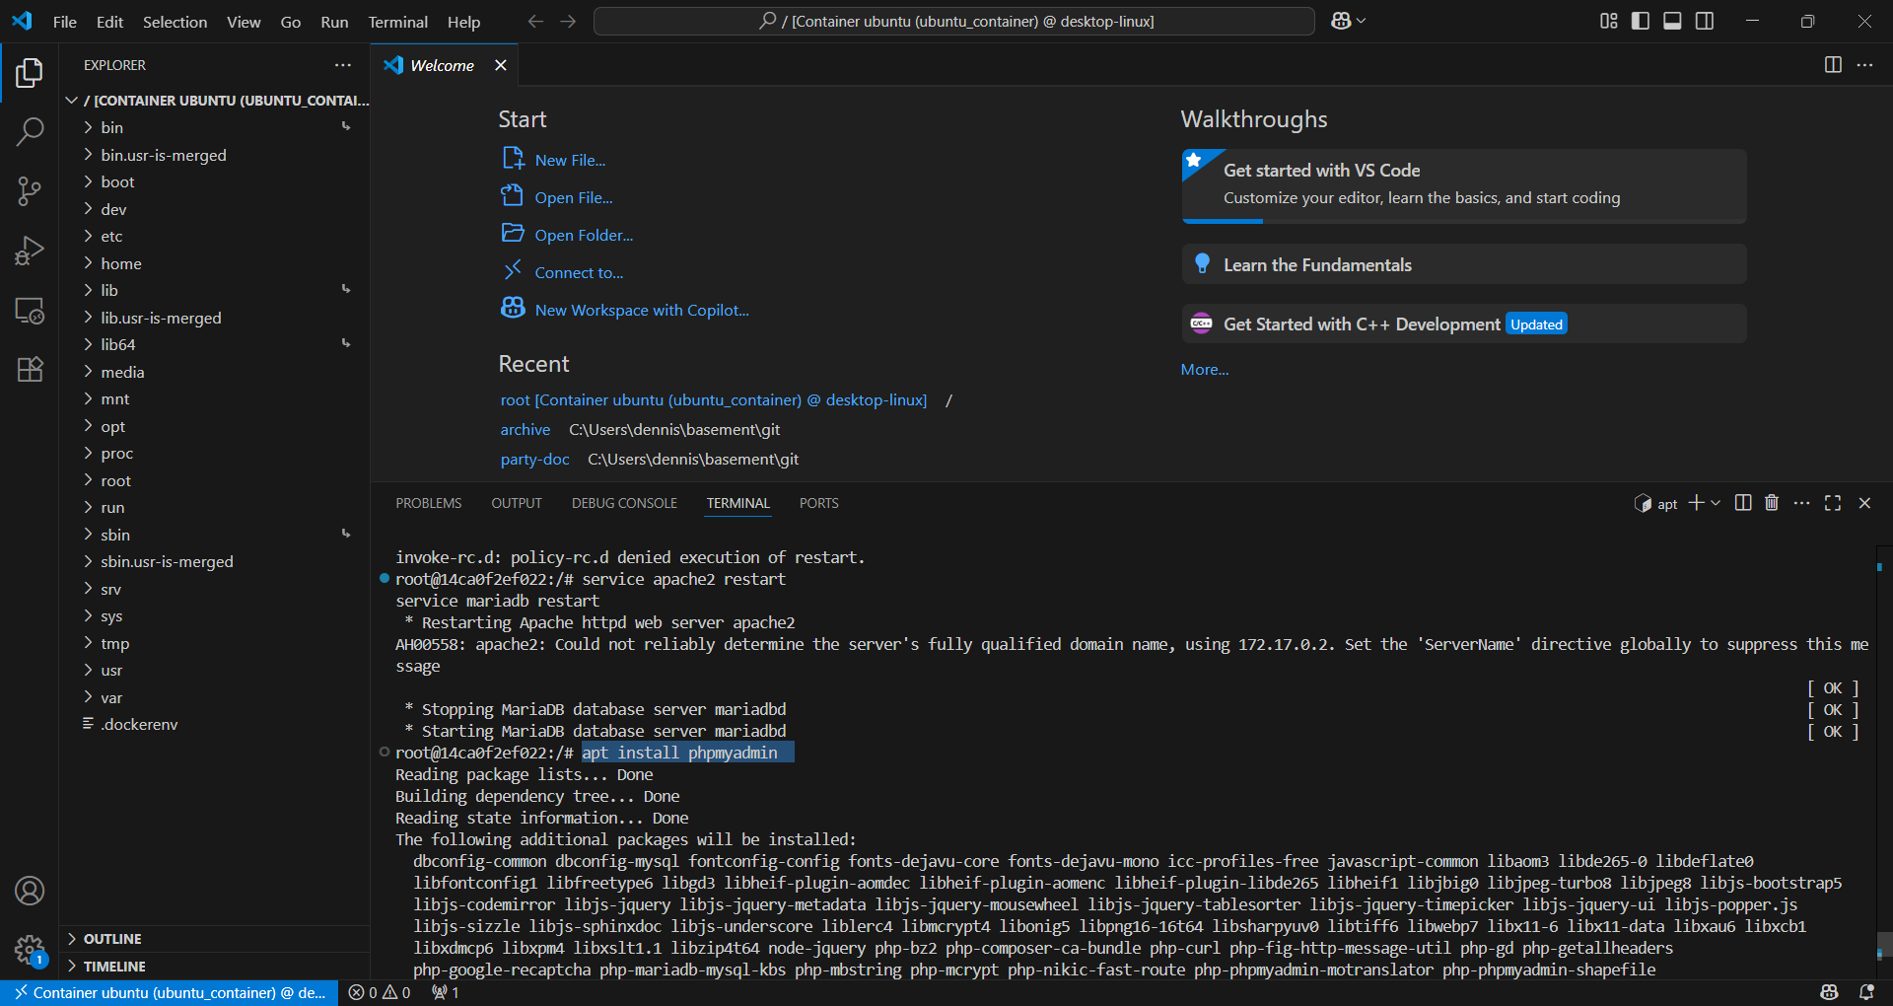Split the terminal into two panes

1743,503
